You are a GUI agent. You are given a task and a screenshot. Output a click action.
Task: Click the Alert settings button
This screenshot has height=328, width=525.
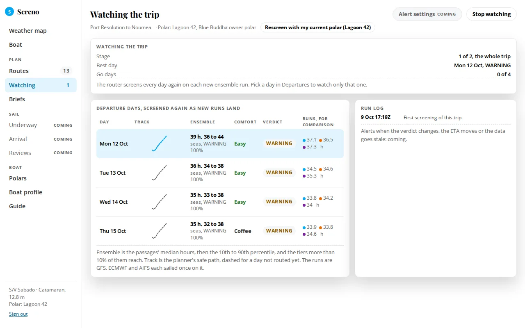click(x=427, y=14)
